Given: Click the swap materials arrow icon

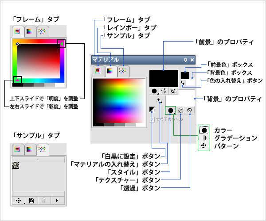Looking at the screenshot, I should click(160, 101).
